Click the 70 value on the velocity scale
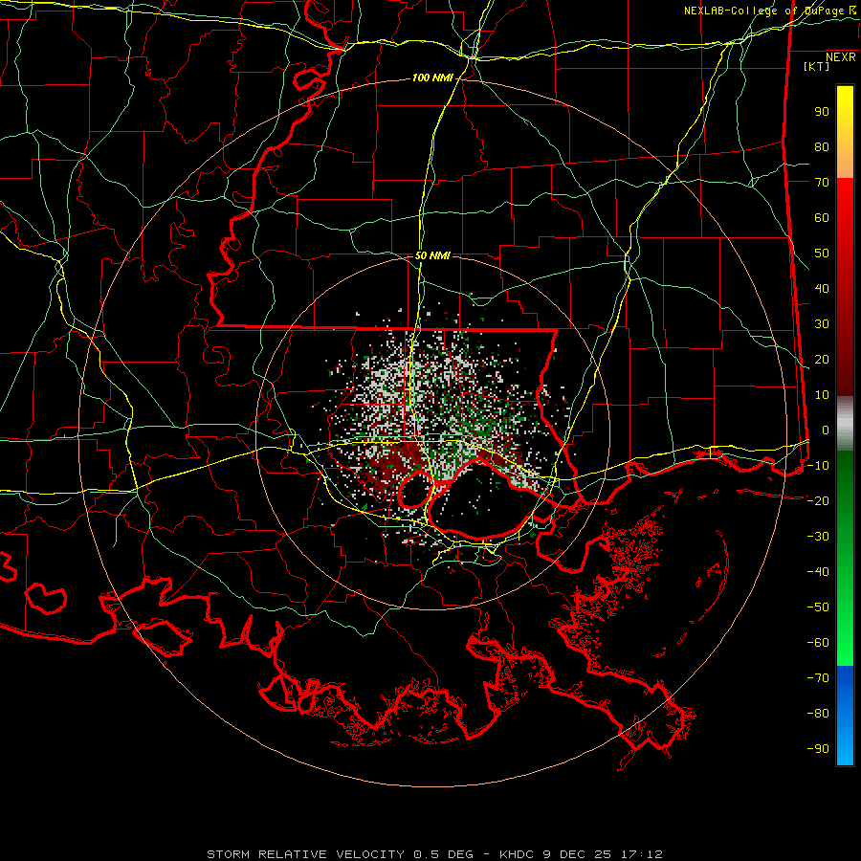 822,183
